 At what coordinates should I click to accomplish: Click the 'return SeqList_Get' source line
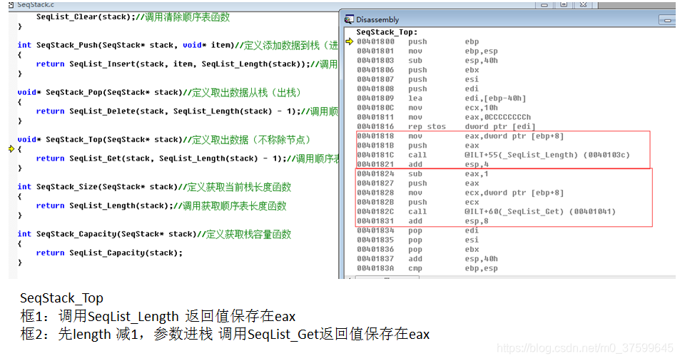click(x=188, y=158)
